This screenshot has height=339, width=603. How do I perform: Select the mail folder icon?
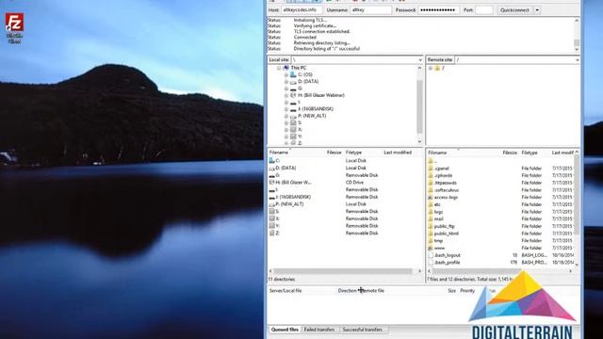431,219
